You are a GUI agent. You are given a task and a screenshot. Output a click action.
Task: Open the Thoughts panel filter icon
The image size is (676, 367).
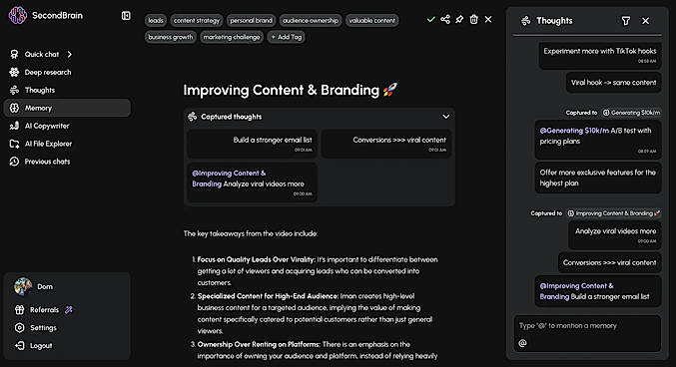tap(625, 21)
